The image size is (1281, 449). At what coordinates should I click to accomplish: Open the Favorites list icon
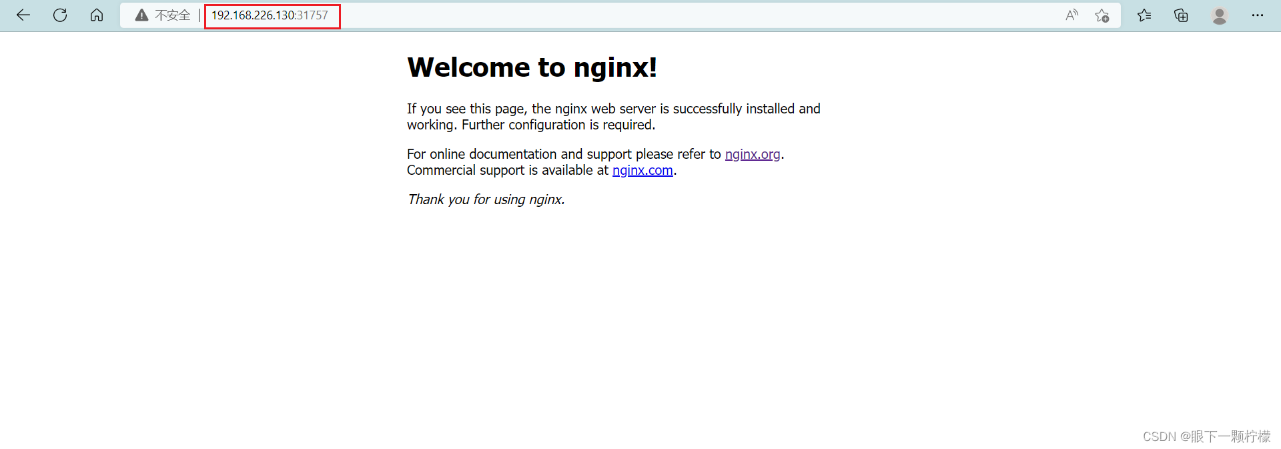pyautogui.click(x=1145, y=15)
